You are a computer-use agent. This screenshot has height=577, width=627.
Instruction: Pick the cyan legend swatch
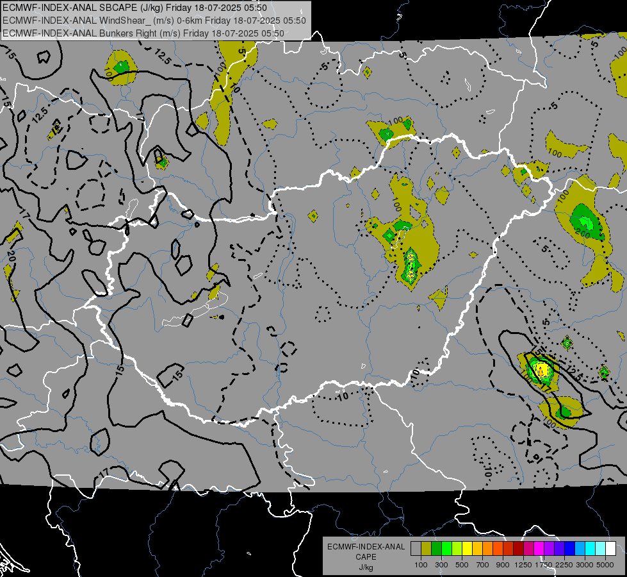590,549
